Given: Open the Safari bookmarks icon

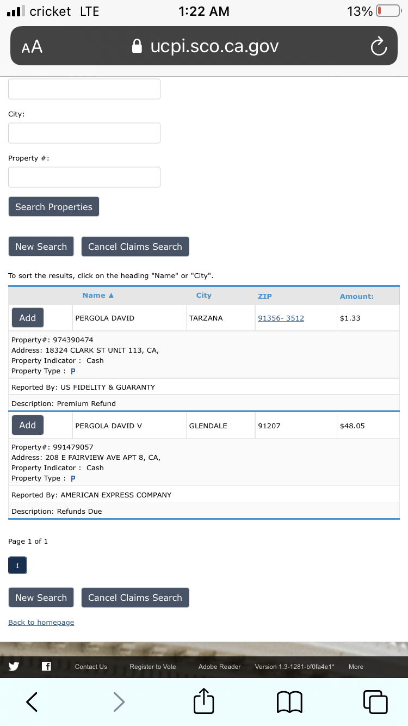Looking at the screenshot, I should [x=289, y=702].
